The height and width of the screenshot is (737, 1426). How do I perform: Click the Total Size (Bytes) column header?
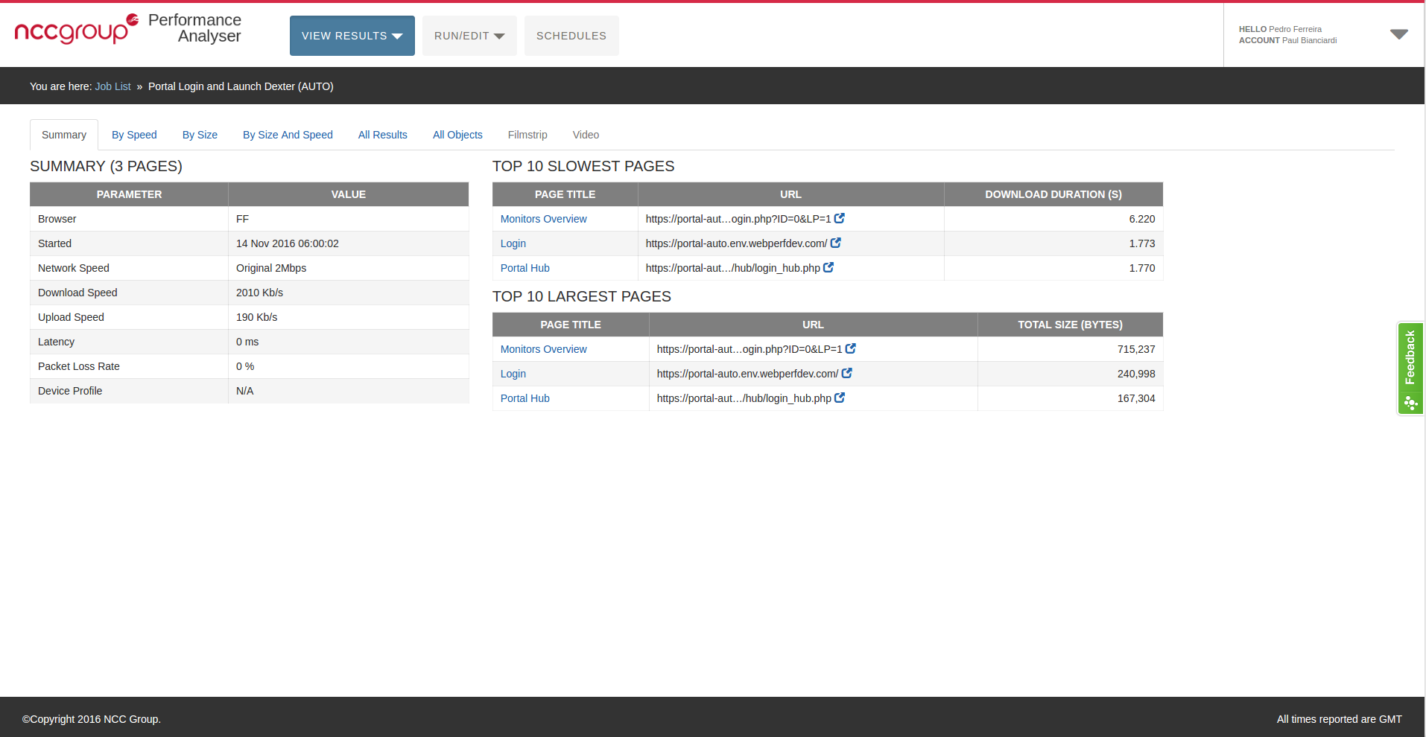[x=1070, y=325]
